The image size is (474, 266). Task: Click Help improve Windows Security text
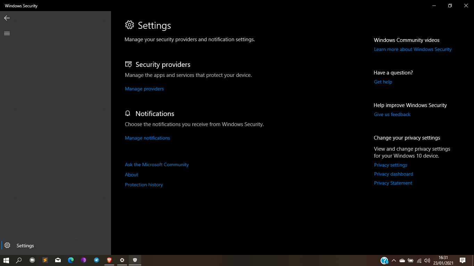410,105
